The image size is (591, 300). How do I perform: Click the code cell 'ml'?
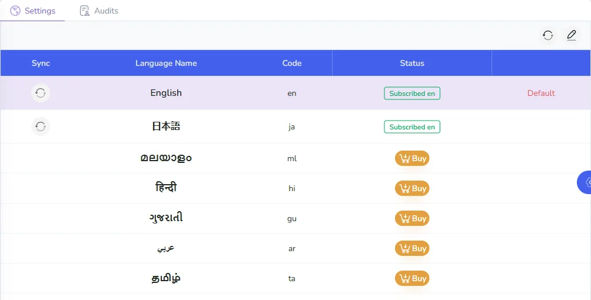pyautogui.click(x=292, y=158)
